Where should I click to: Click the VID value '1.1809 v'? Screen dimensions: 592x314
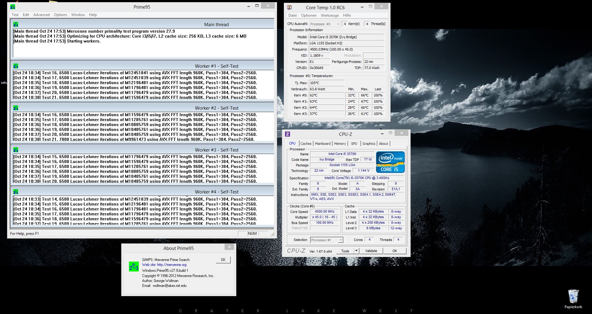pos(319,55)
